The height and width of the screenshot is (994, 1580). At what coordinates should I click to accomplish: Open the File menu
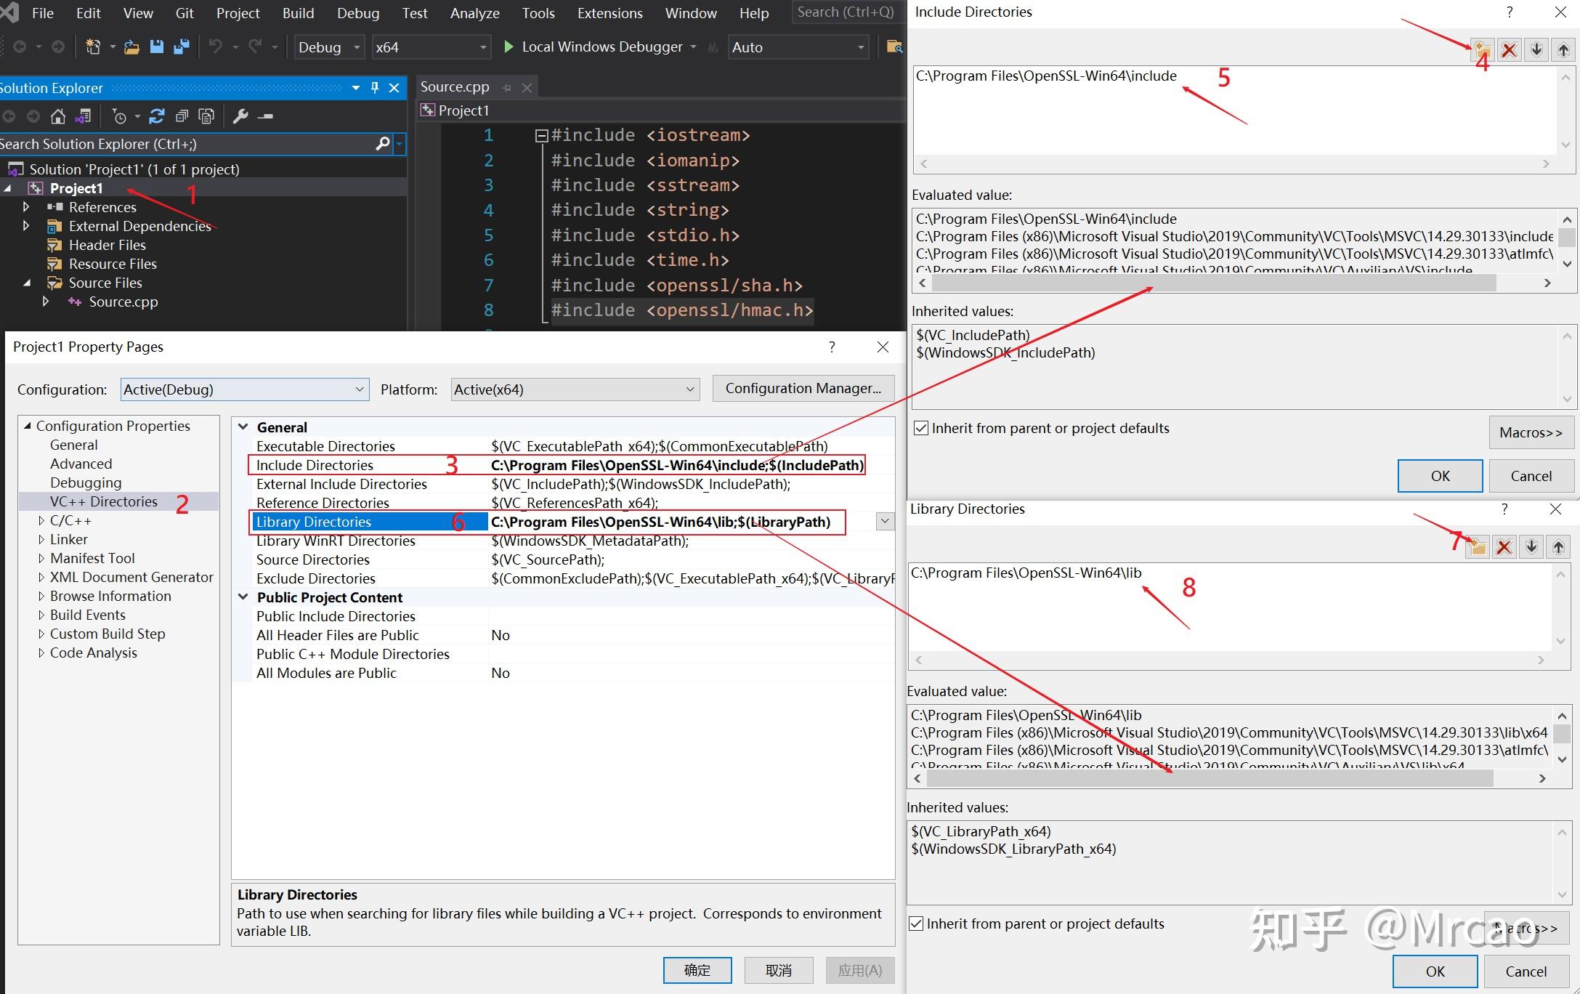[43, 13]
